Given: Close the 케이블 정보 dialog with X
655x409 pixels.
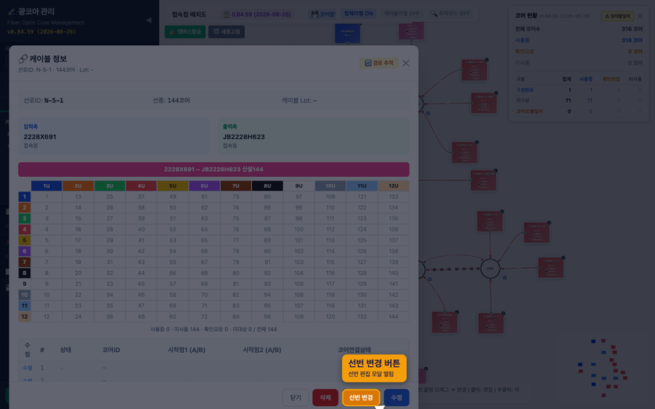Looking at the screenshot, I should (406, 63).
